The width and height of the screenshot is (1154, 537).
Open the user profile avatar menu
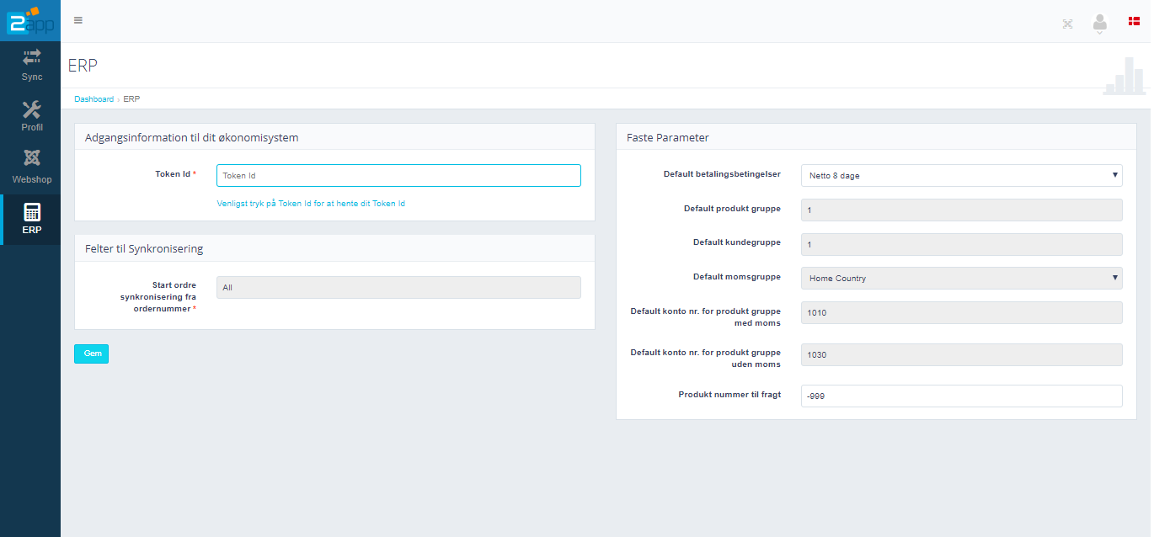[x=1099, y=24]
